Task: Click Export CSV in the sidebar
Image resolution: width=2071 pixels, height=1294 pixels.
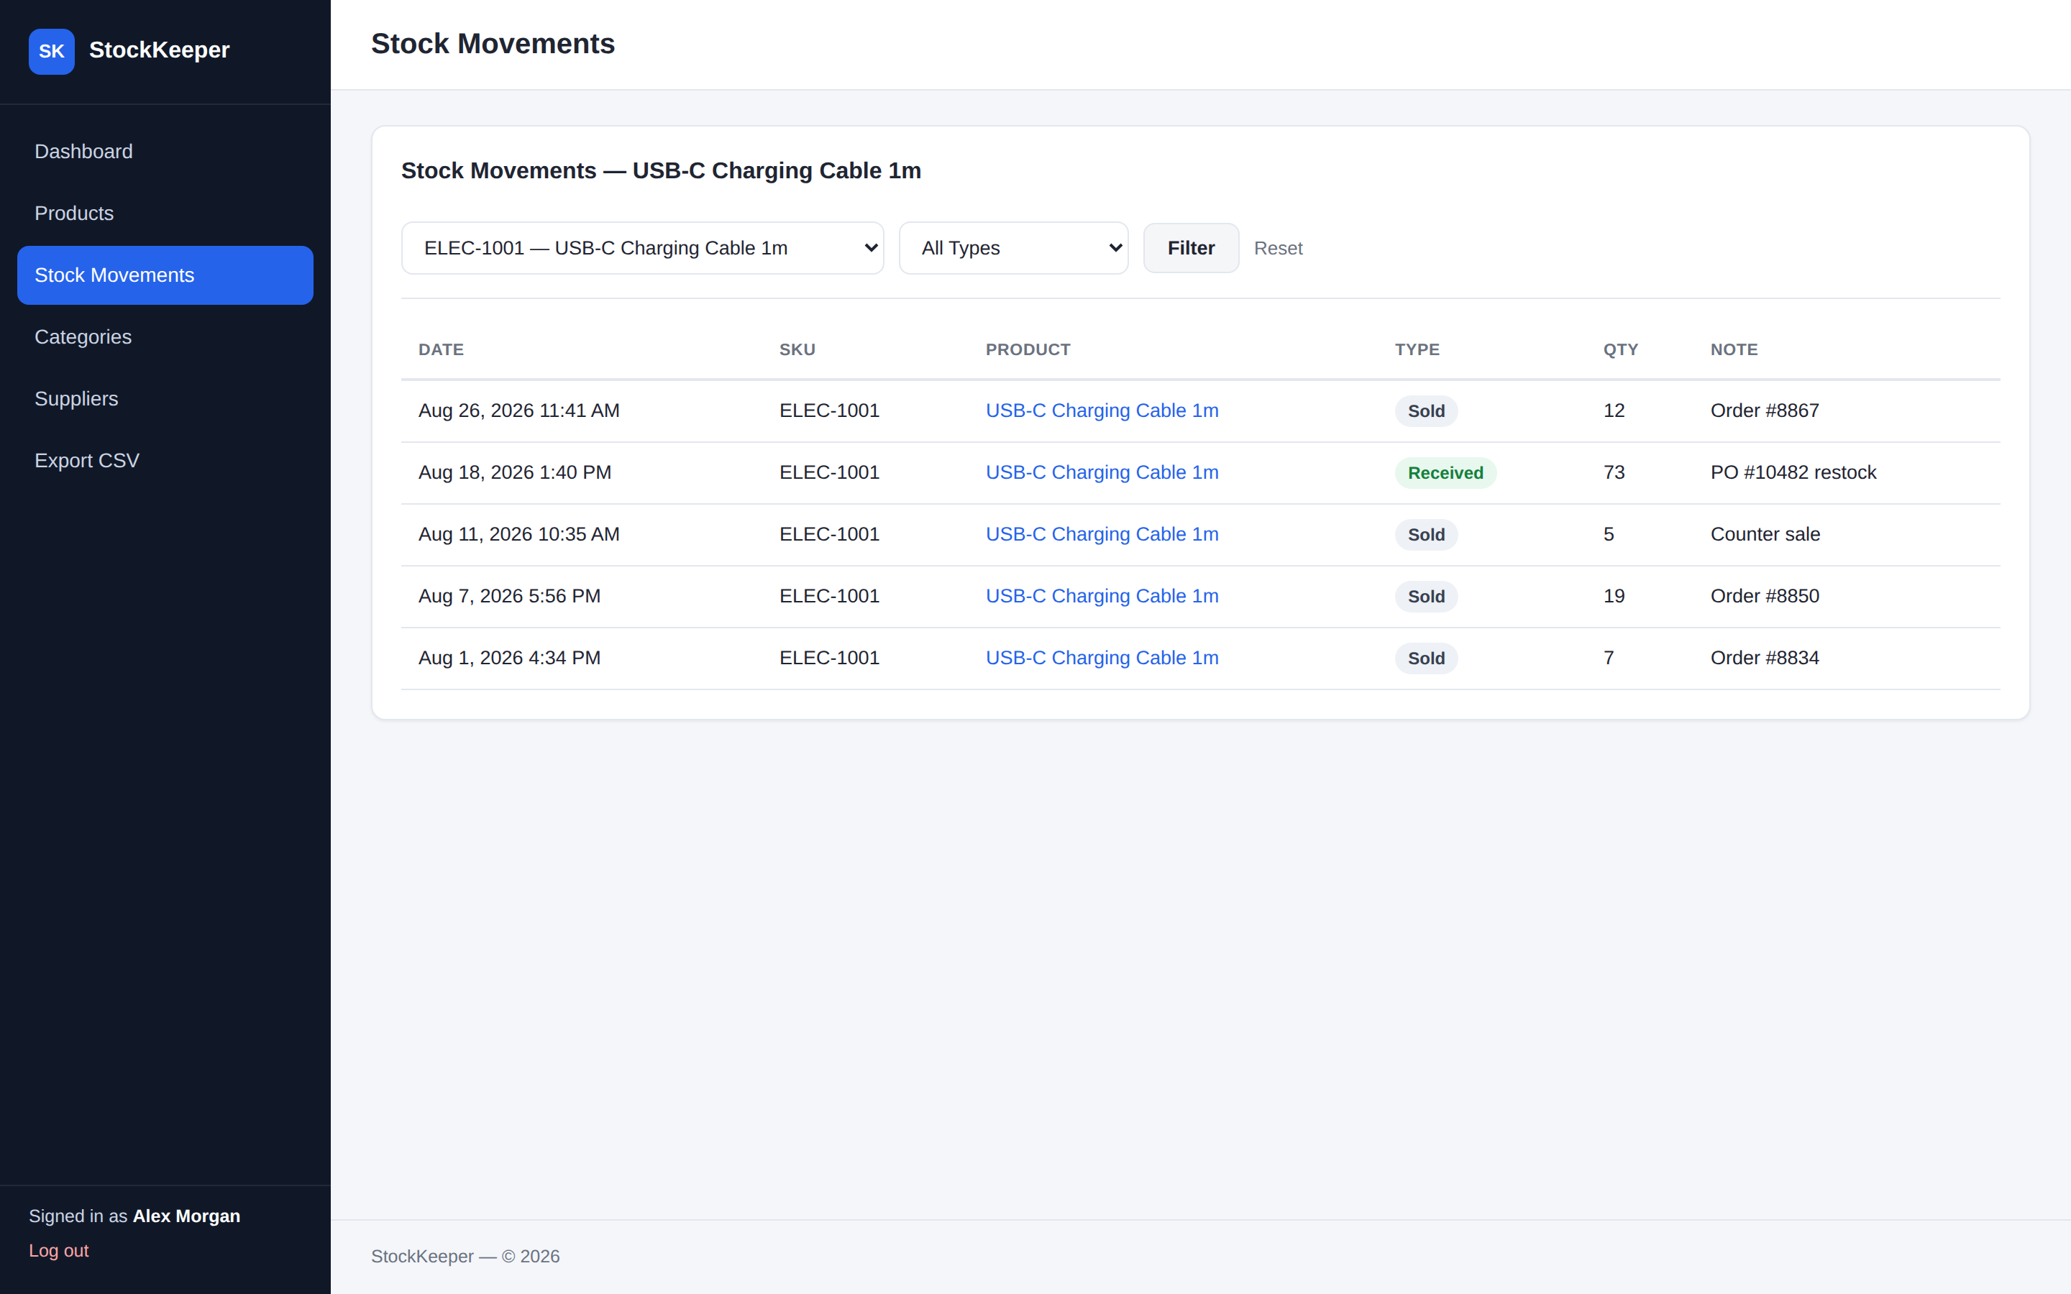Action: [165, 460]
